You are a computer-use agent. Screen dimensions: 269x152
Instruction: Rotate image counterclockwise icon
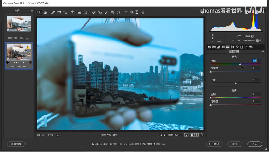(132, 12)
